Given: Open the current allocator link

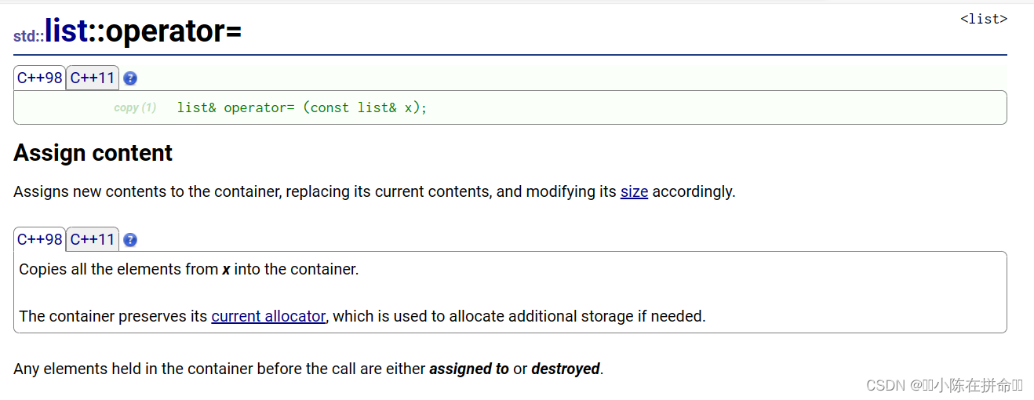Looking at the screenshot, I should tap(268, 316).
